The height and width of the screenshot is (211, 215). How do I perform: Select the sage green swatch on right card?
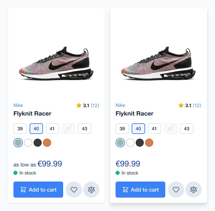(x=120, y=143)
